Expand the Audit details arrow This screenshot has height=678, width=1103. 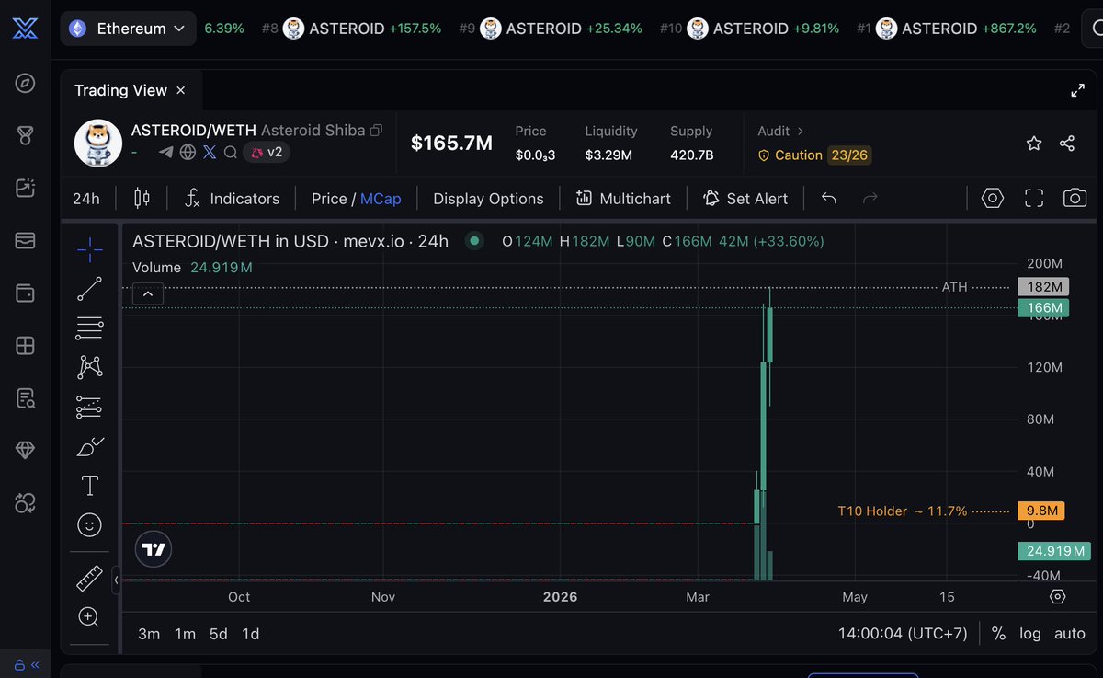click(801, 131)
